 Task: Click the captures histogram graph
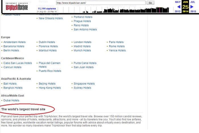click(x=113, y=10)
